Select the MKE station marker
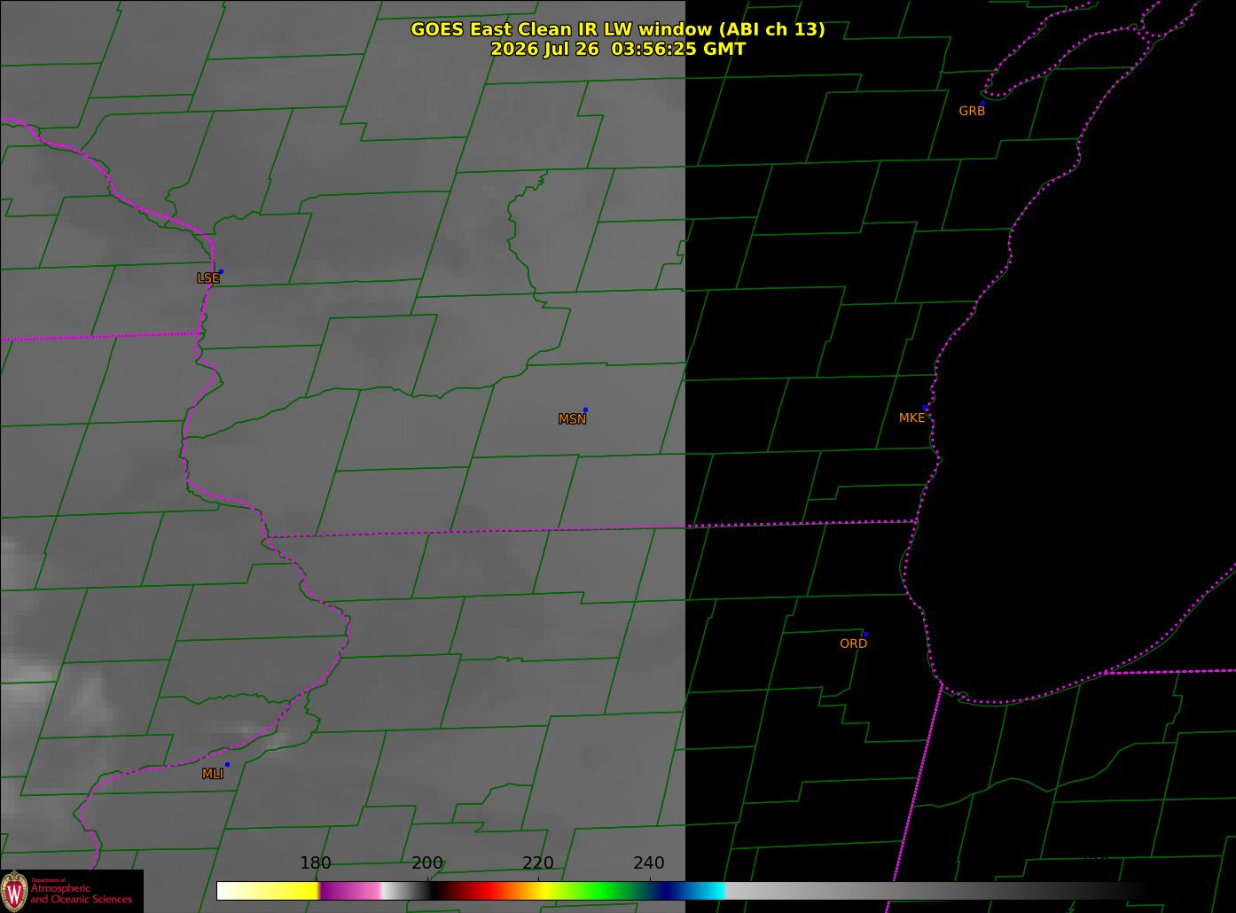This screenshot has width=1236, height=913. [x=925, y=408]
